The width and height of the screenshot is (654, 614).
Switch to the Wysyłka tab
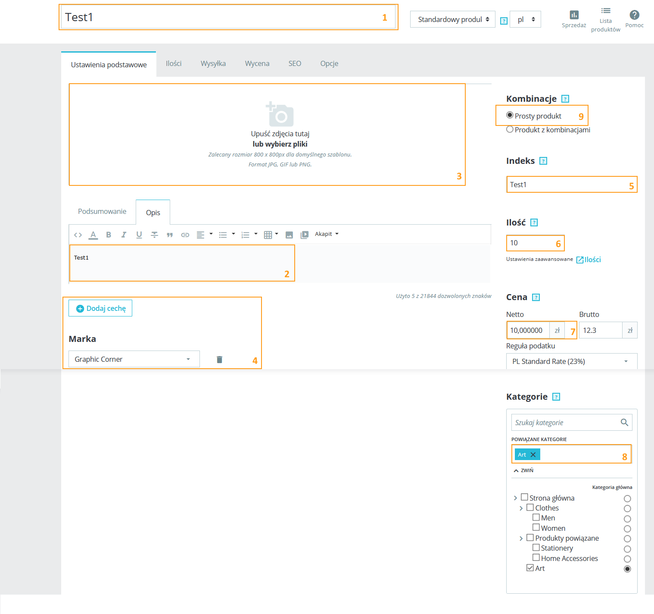point(213,63)
